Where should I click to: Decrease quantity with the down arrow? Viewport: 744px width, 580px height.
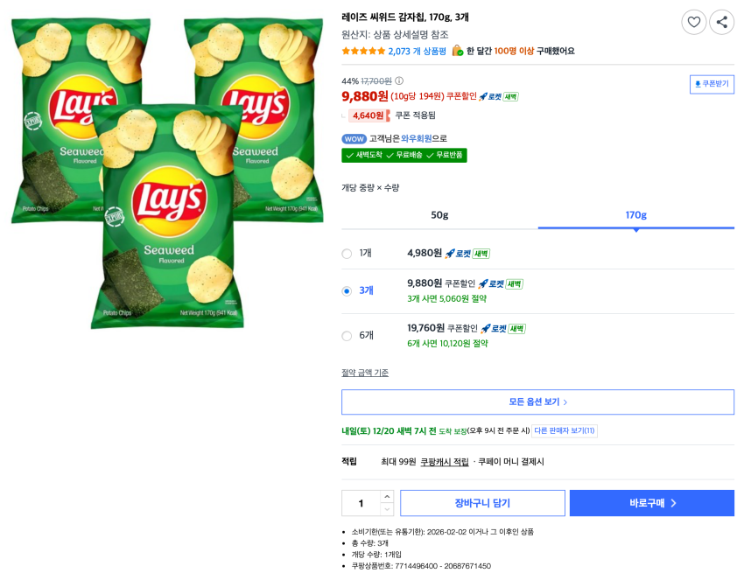tap(387, 509)
